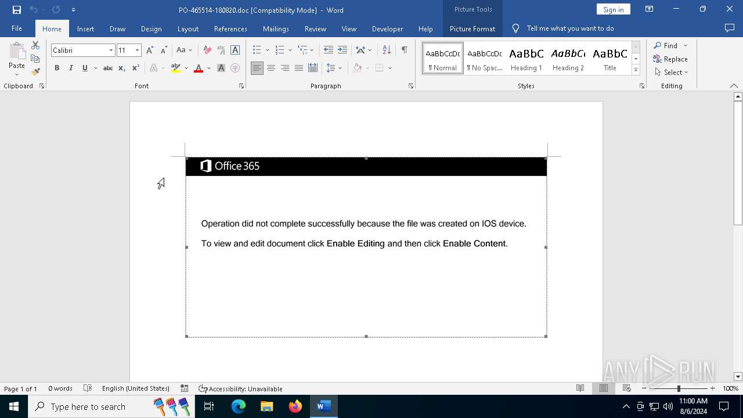Click Replace in the Editing group

tap(670, 59)
